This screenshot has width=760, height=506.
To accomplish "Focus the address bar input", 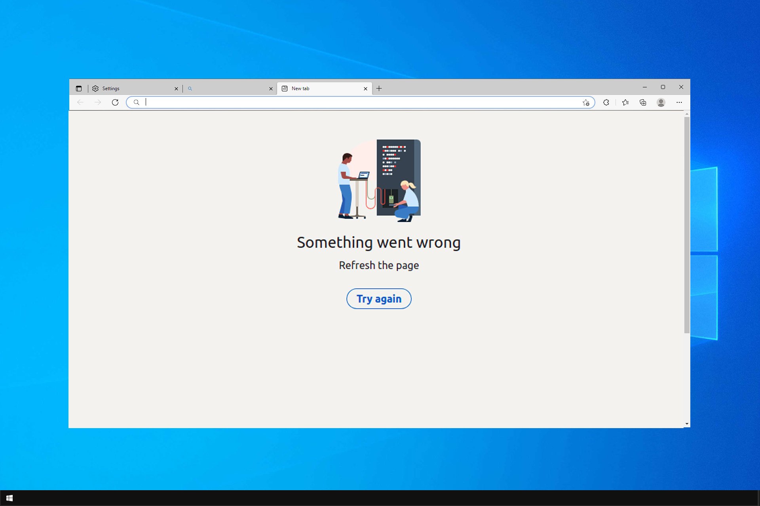I will tap(356, 102).
